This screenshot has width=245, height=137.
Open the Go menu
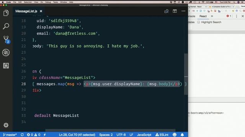point(42,2)
